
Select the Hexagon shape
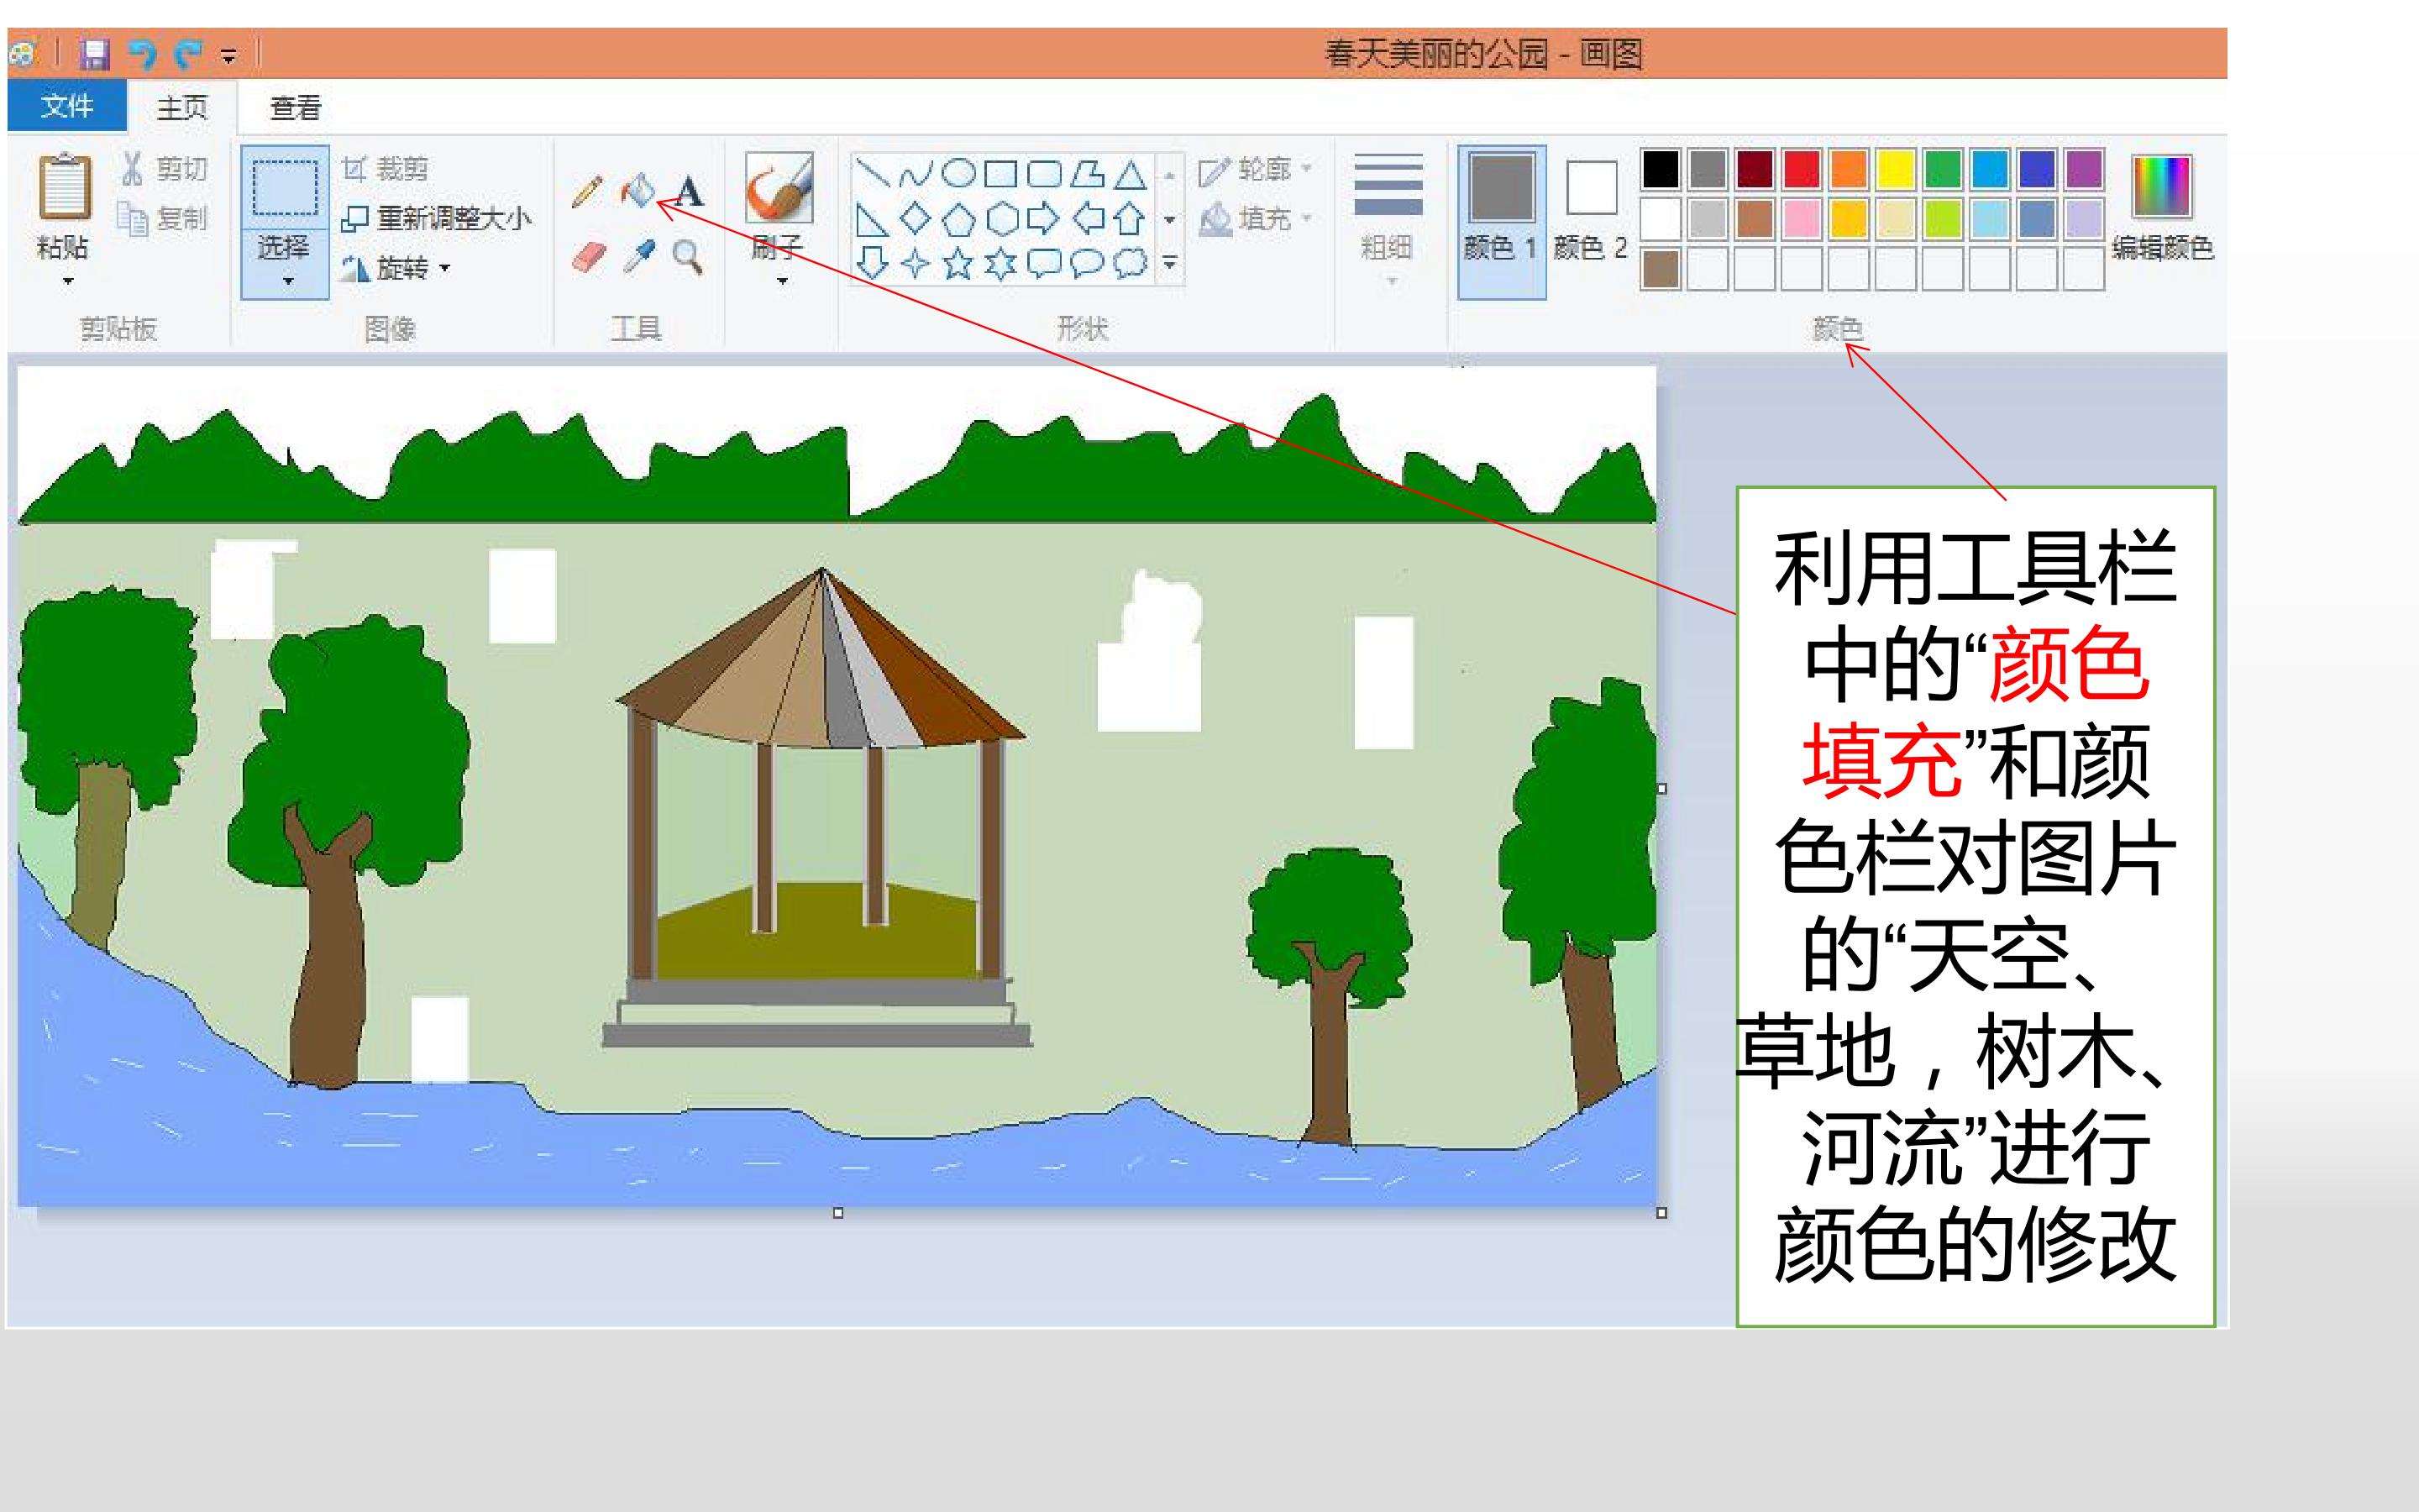point(1001,218)
